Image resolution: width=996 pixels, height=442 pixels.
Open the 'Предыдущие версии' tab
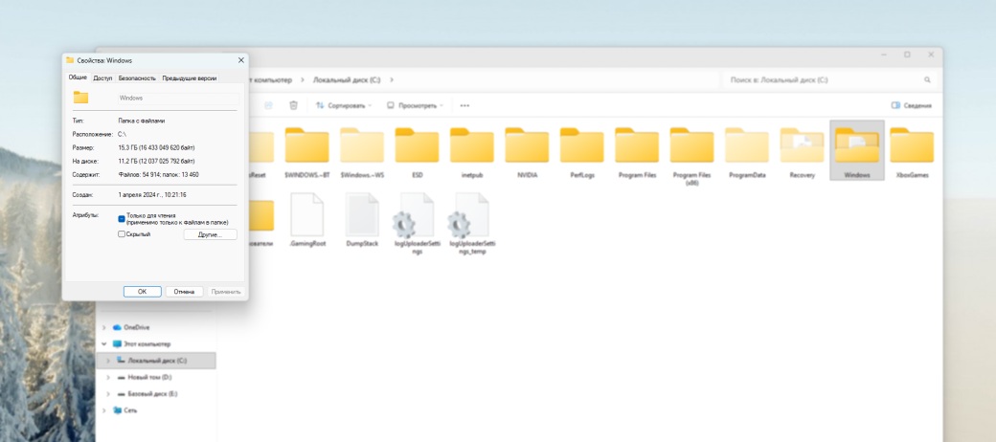tap(189, 78)
